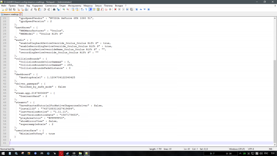Screen dimensions: 277x156
Task: Open Find dialog with binoculars icon
Action: click(54, 9)
